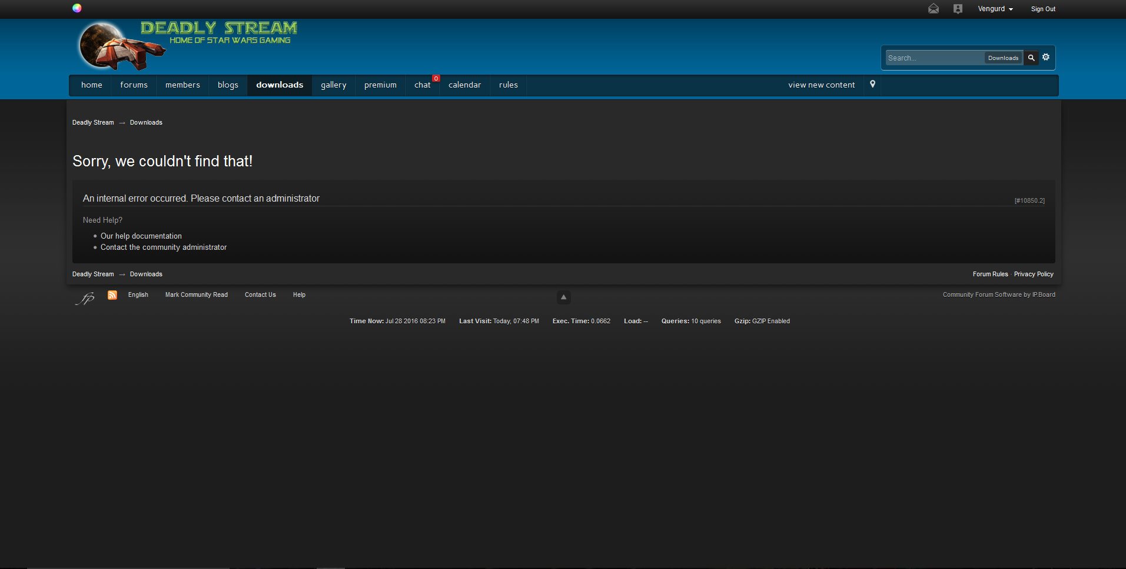The height and width of the screenshot is (569, 1126).
Task: Click the Need Help? heading text
Action: pos(102,220)
